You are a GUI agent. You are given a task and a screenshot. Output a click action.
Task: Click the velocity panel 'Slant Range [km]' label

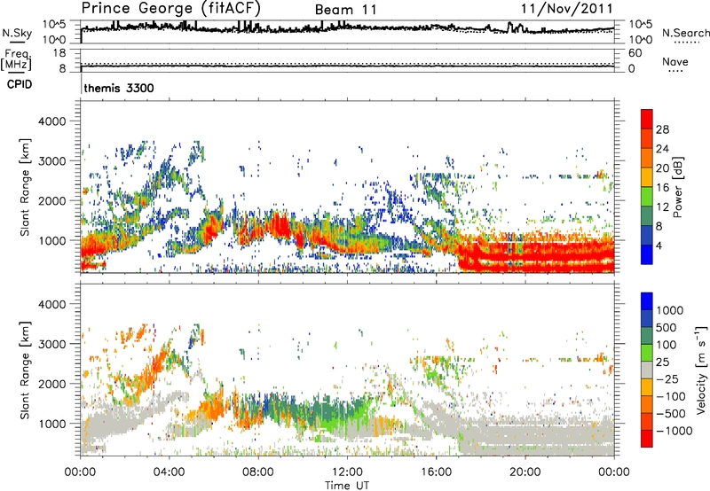tap(25, 370)
